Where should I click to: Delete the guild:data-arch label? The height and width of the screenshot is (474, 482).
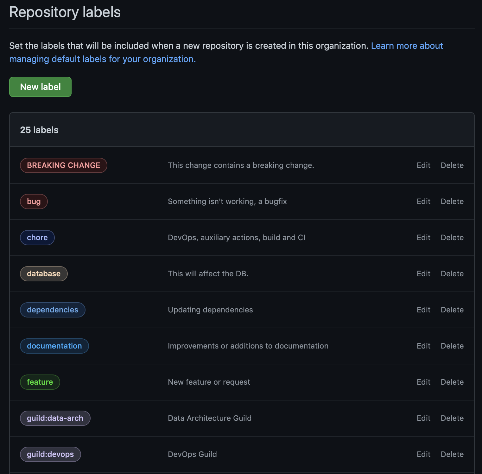coord(452,418)
